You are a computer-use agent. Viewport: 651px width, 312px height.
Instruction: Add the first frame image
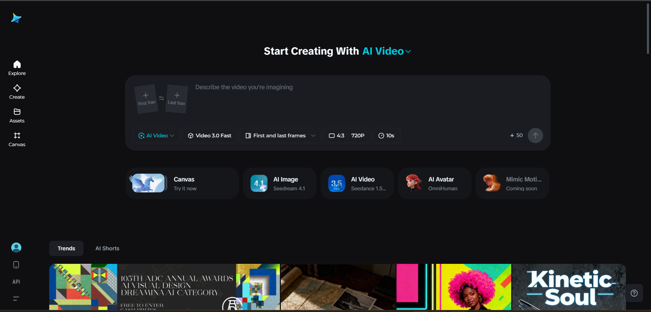coord(146,99)
